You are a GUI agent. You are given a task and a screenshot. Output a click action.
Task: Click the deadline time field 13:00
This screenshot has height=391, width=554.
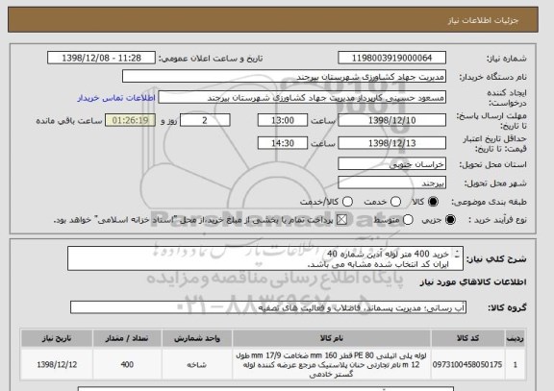[x=283, y=120]
